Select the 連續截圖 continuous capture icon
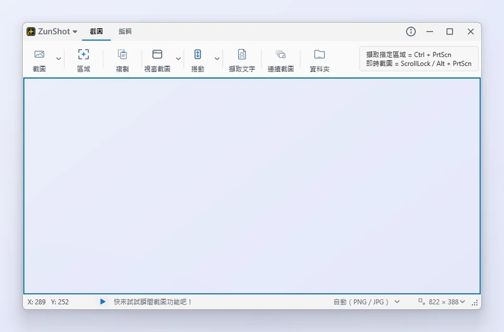This screenshot has height=332, width=504. point(280,55)
